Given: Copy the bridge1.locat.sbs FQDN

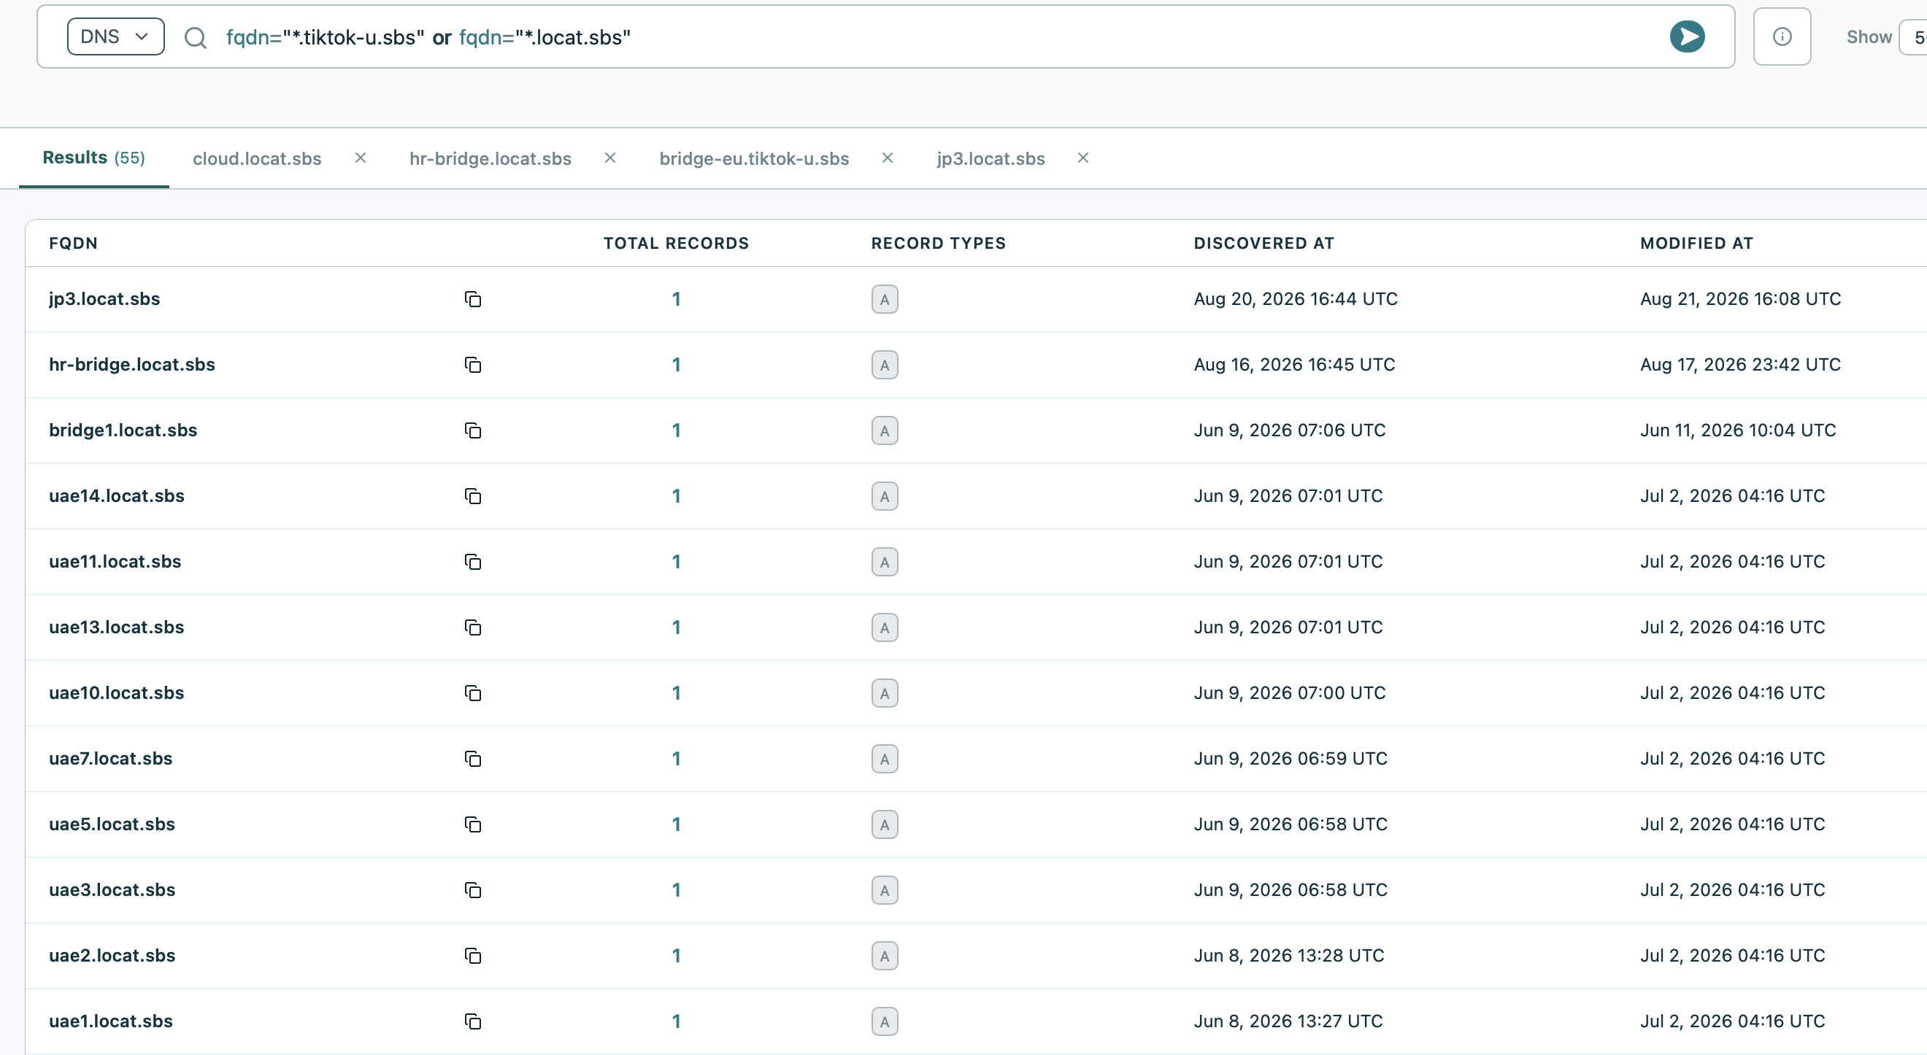Looking at the screenshot, I should 473,430.
